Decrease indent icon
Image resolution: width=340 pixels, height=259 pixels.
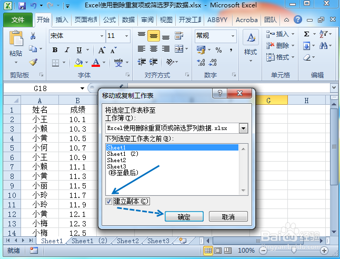pyautogui.click(x=142, y=62)
